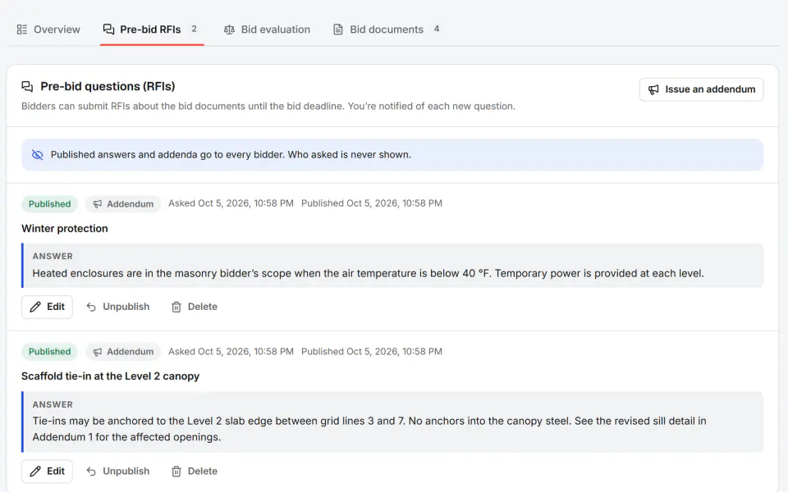Edit the Winter protection answer
788x492 pixels.
pos(48,307)
